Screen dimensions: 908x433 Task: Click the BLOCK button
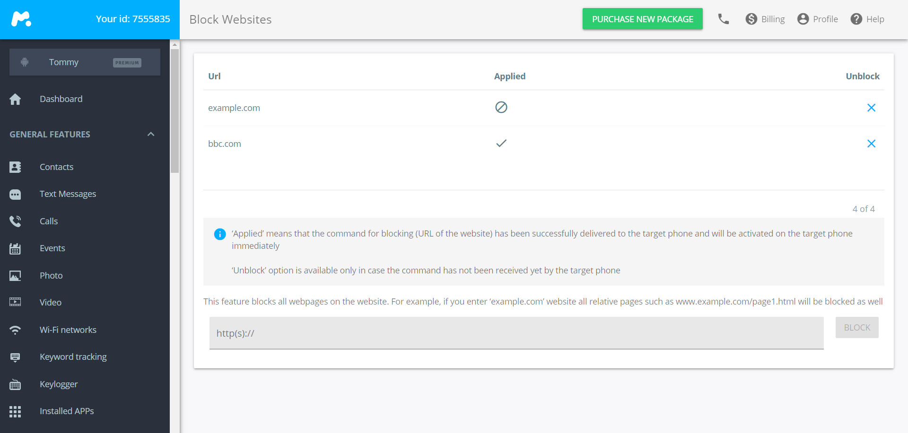tap(857, 327)
